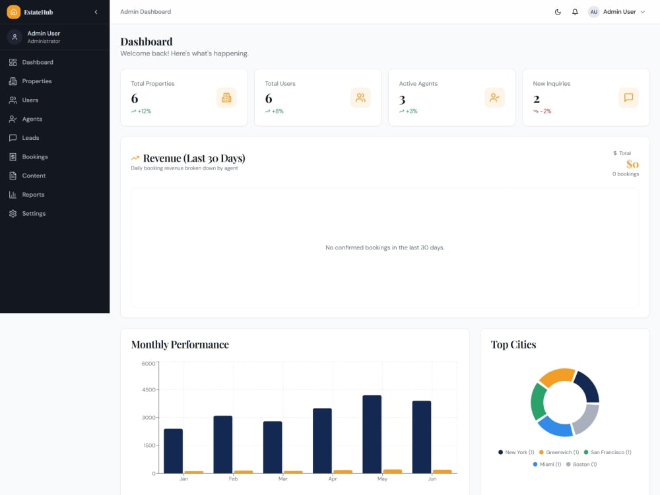Viewport: 660px width, 495px height.
Task: Click the Admin User name in header
Action: [x=619, y=12]
